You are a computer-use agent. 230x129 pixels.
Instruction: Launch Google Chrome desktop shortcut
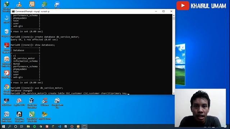point(6,89)
